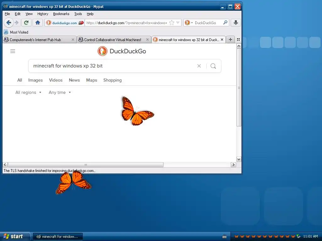Open the Help menu
The image size is (322, 241).
[x=90, y=14]
